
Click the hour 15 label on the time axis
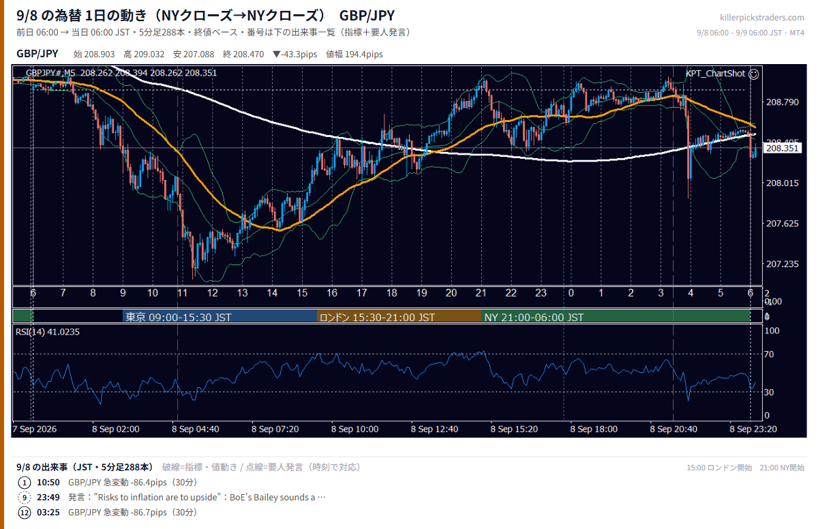302,293
